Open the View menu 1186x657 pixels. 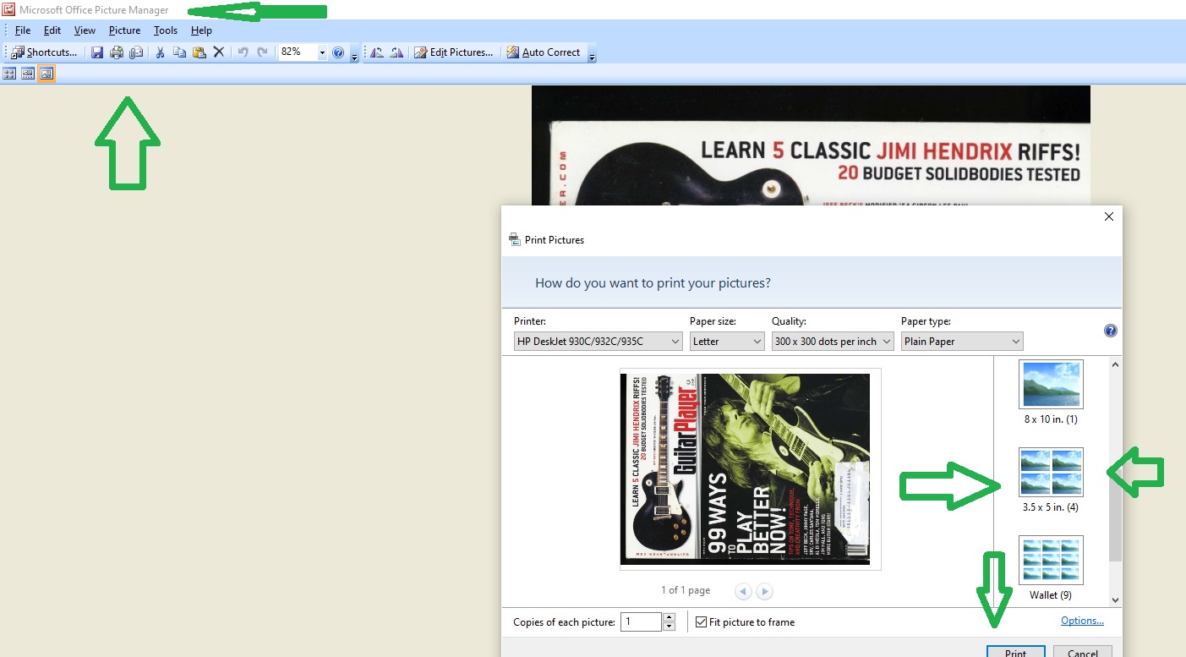click(85, 30)
